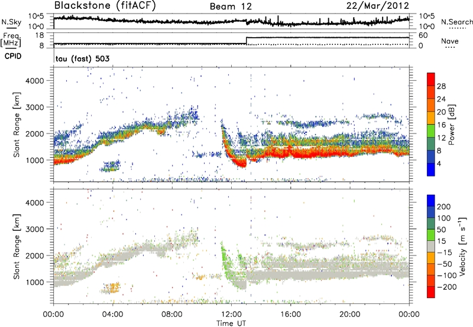Image resolution: width=473 pixels, height=327 pixels.
Task: Pick the bottom blue segment of power colorbar
Action: tap(431, 170)
